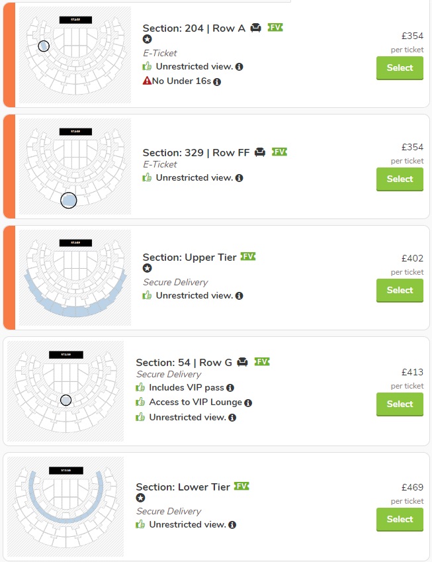Select the £413 Section 54 ticket
Screen dimensions: 432x562
(x=400, y=404)
